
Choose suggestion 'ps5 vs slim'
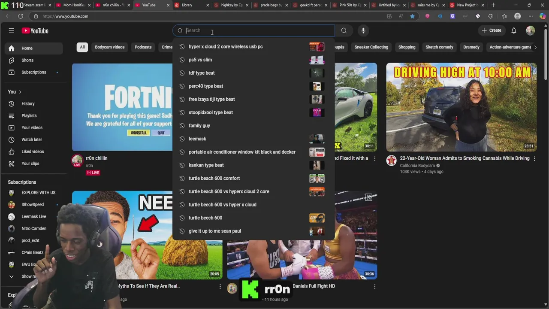(x=253, y=60)
